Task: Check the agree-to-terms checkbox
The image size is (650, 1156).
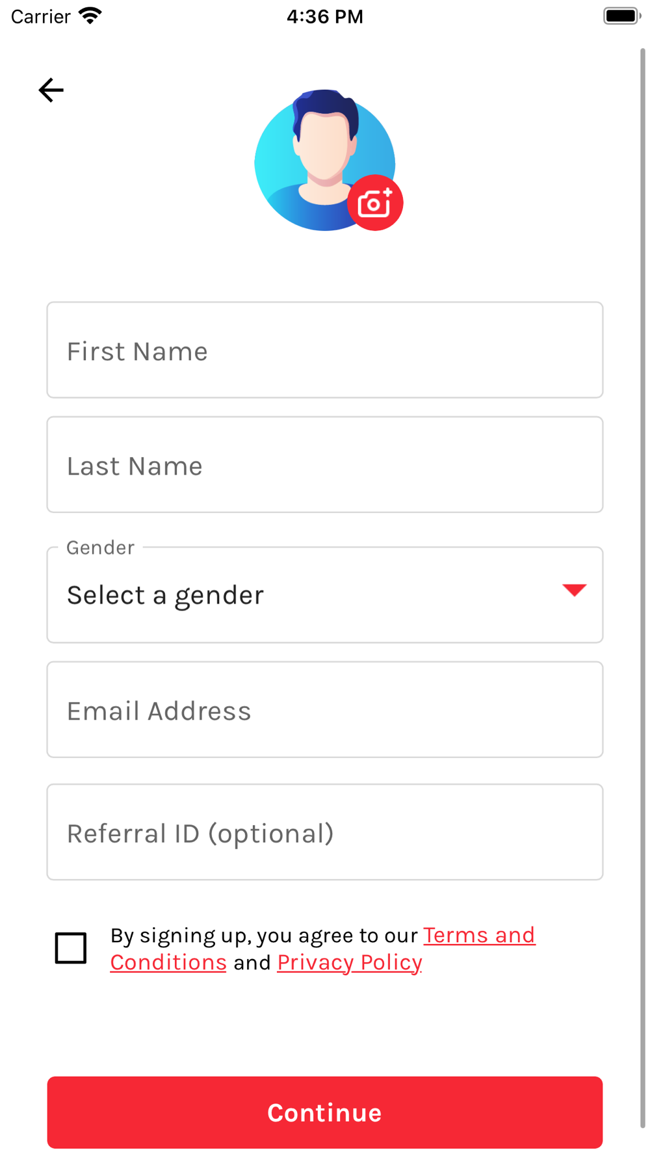Action: tap(71, 948)
